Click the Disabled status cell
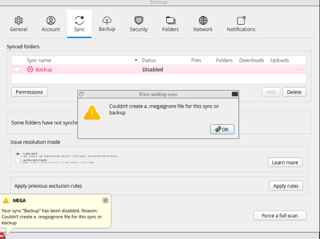320x239 pixels. pyautogui.click(x=153, y=69)
